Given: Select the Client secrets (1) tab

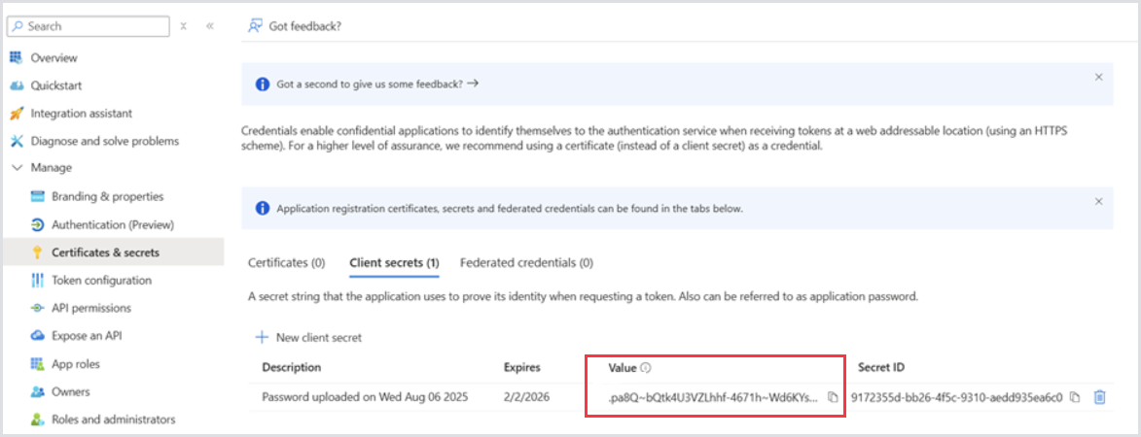Looking at the screenshot, I should point(394,262).
